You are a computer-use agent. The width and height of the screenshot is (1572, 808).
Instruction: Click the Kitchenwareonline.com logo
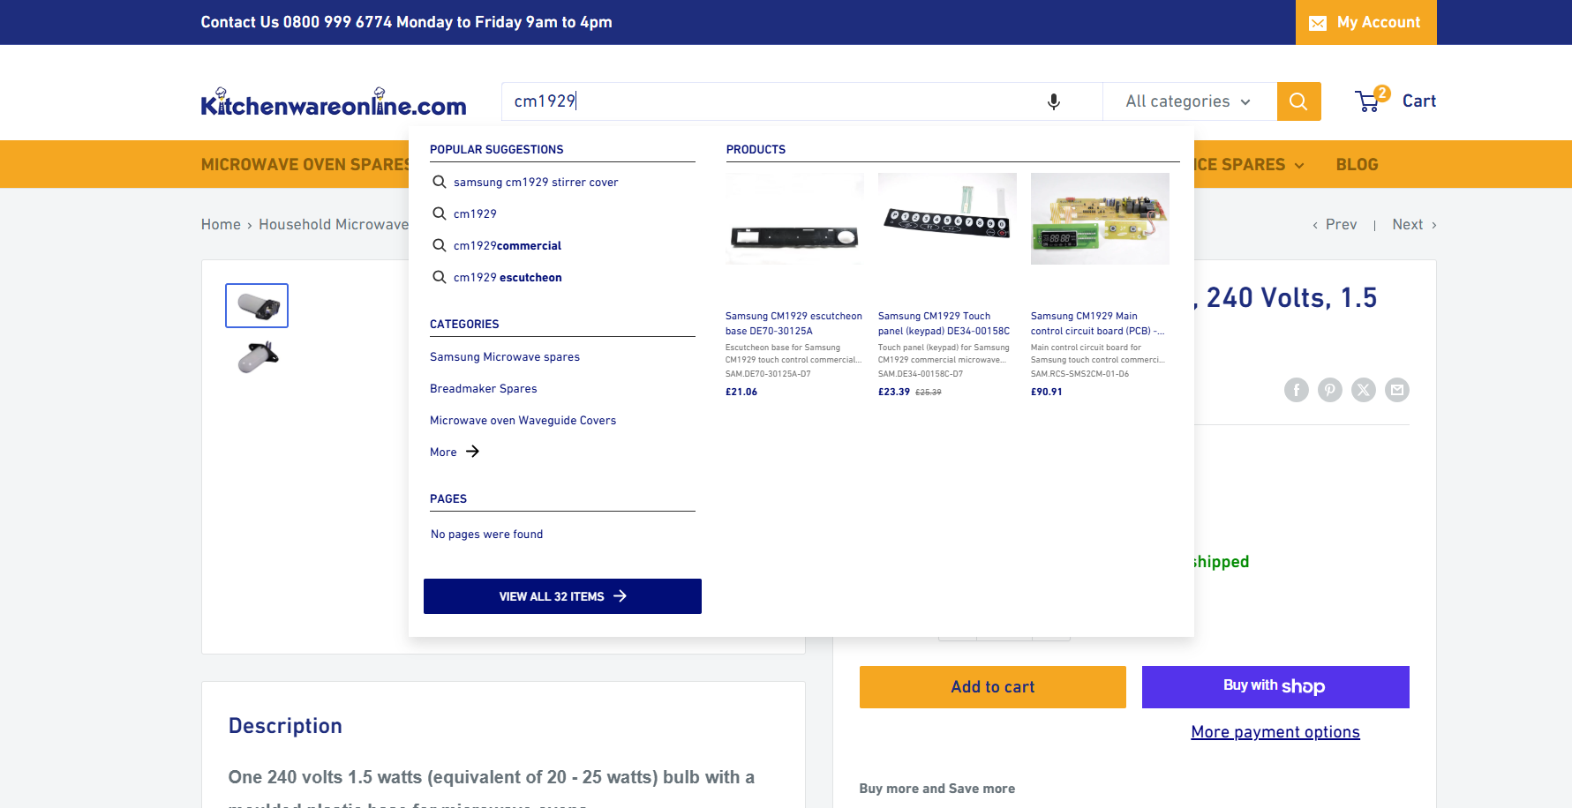(x=333, y=101)
